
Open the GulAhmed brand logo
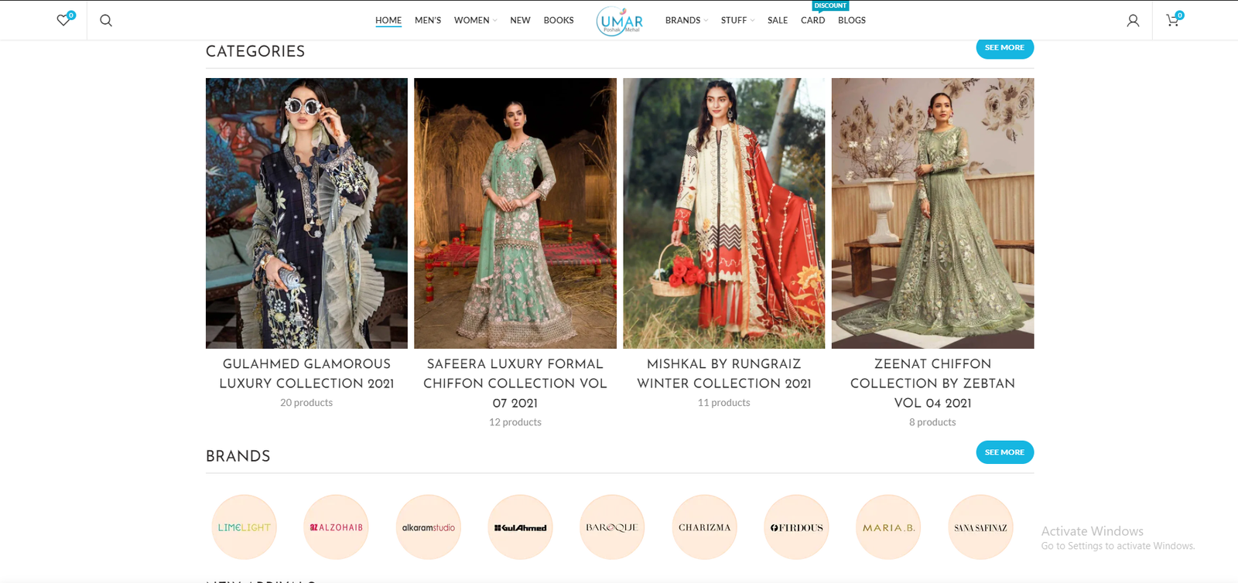click(521, 527)
